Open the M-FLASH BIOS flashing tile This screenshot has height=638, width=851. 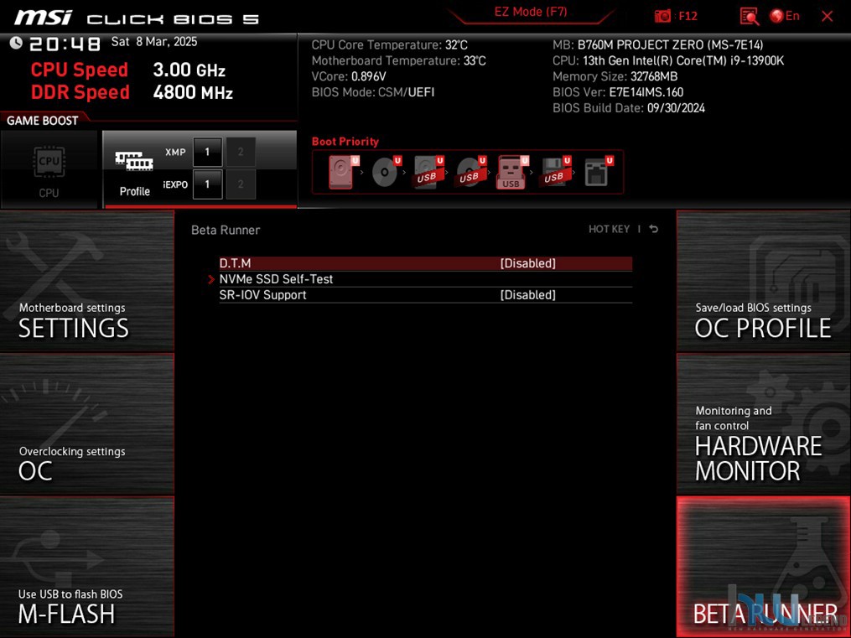(87, 567)
